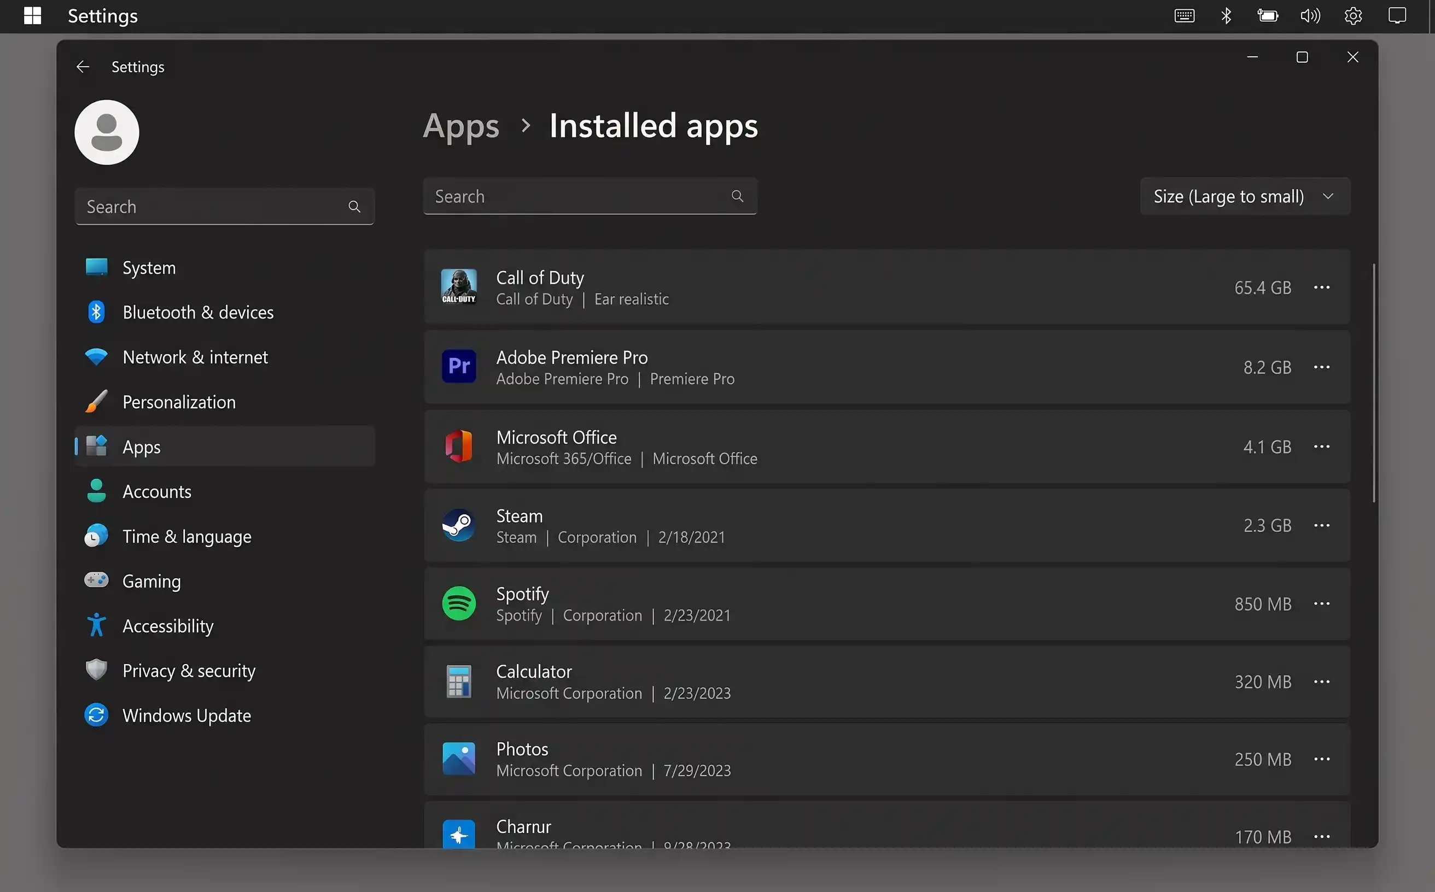Focus the installed apps Search field
Viewport: 1435px width, 892px height.
(x=590, y=196)
